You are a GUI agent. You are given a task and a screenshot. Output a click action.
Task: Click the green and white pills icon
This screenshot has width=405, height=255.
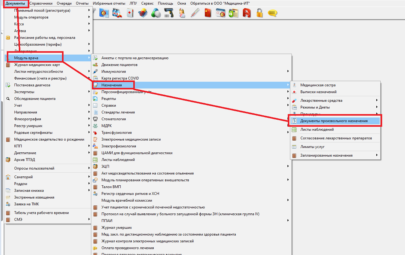point(156,13)
